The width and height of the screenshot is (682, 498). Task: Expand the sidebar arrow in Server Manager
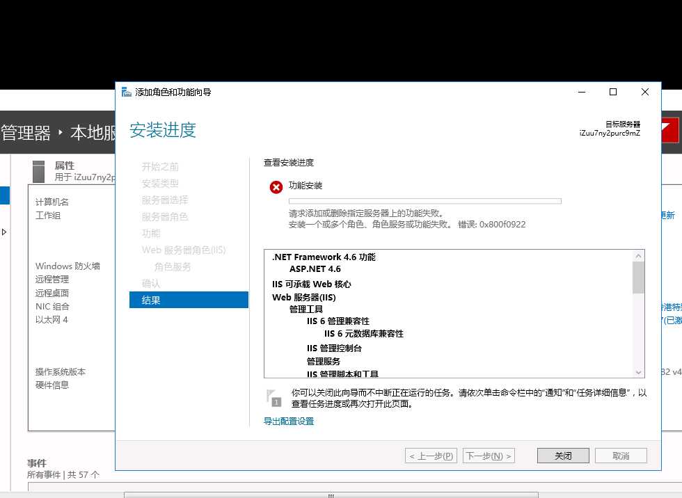click(x=4, y=232)
